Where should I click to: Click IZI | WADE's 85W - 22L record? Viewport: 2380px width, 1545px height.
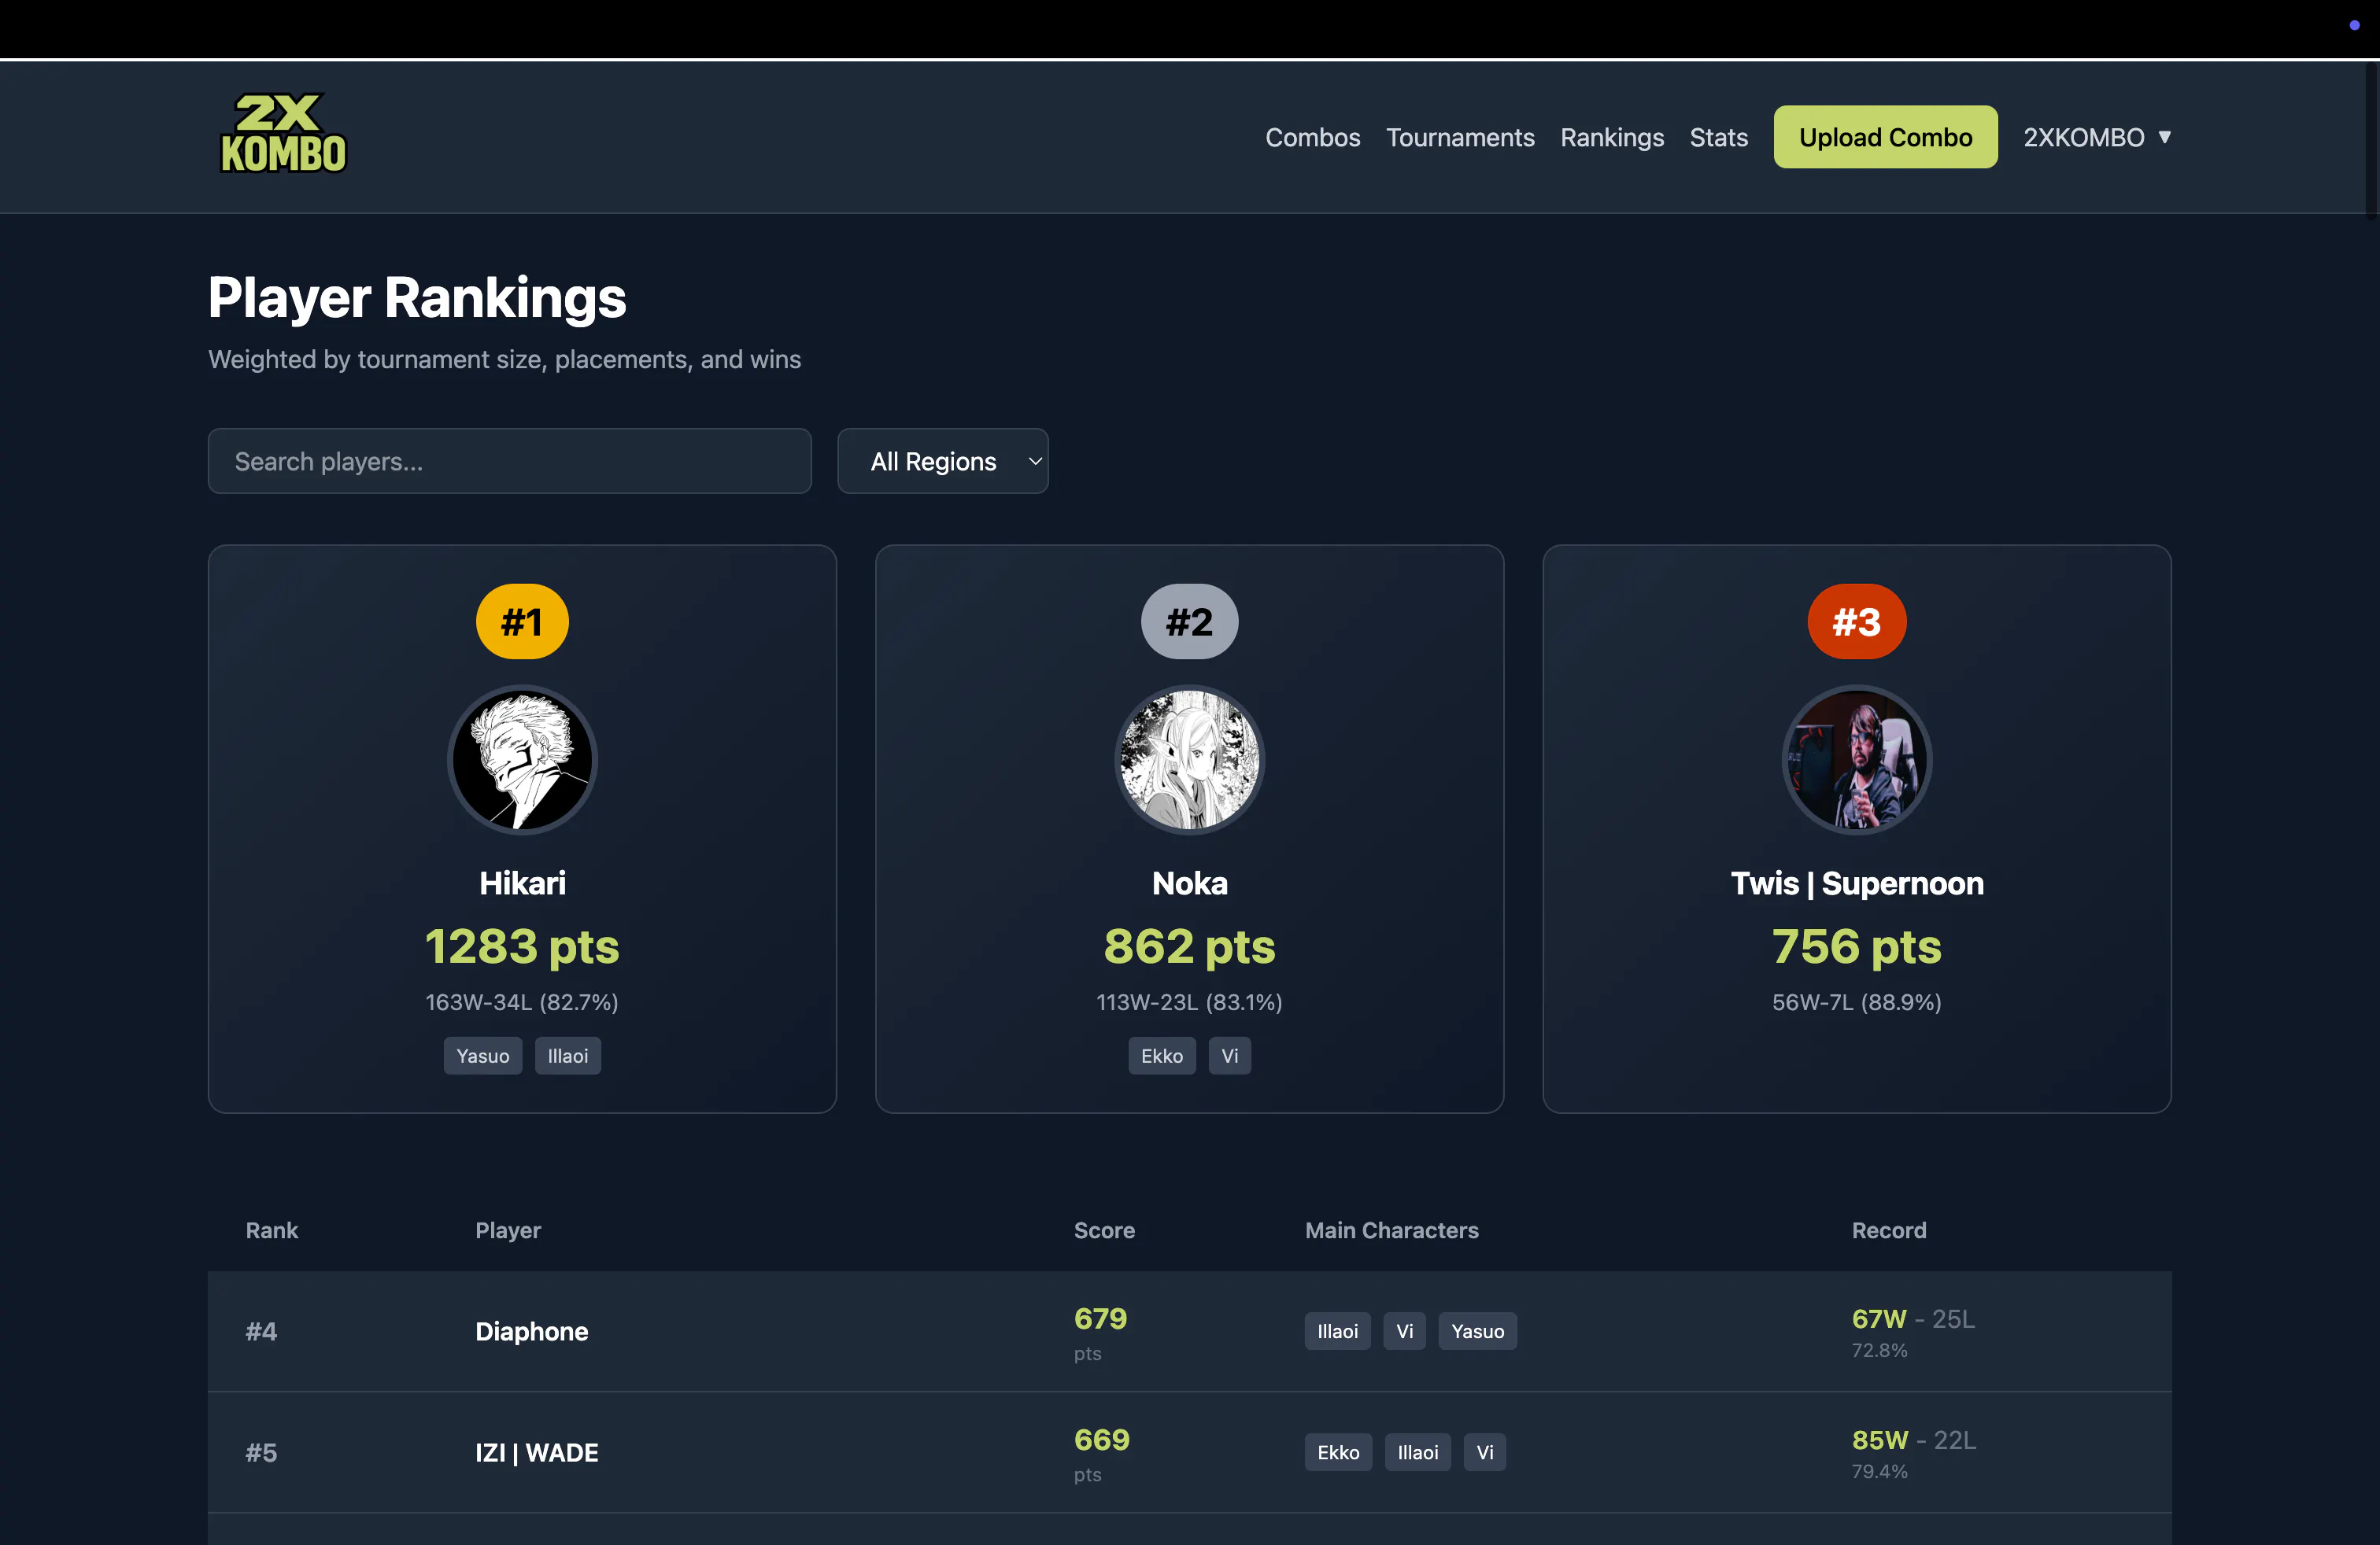1913,1440
